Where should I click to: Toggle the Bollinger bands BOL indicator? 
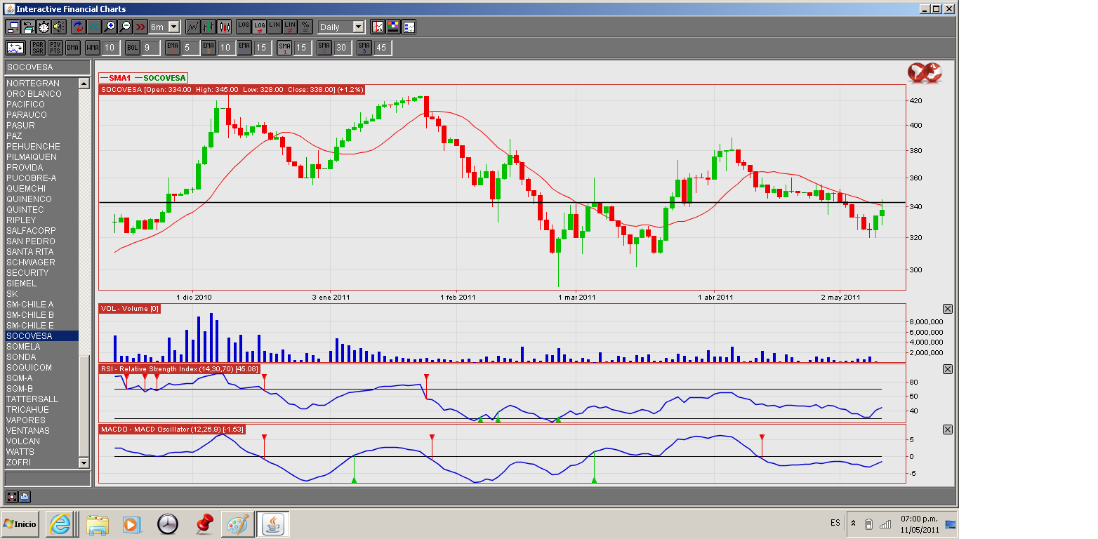coord(133,48)
